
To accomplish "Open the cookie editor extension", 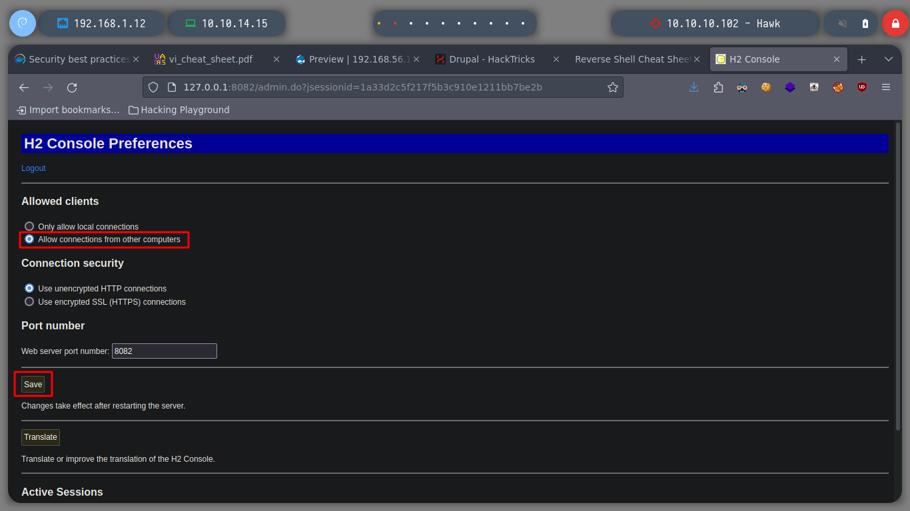I will [x=766, y=87].
